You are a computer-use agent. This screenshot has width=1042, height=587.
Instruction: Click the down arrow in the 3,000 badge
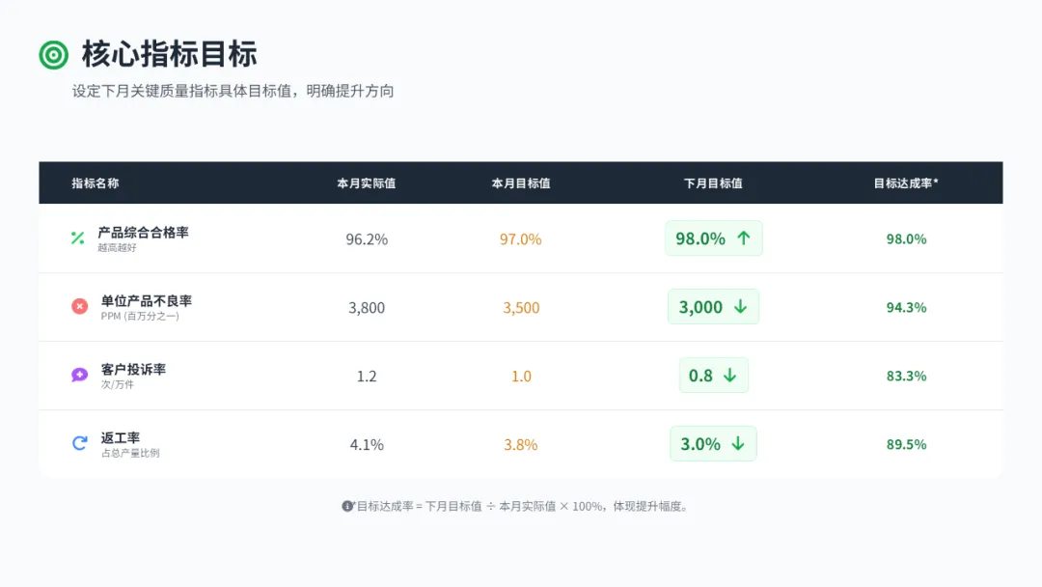click(x=740, y=306)
